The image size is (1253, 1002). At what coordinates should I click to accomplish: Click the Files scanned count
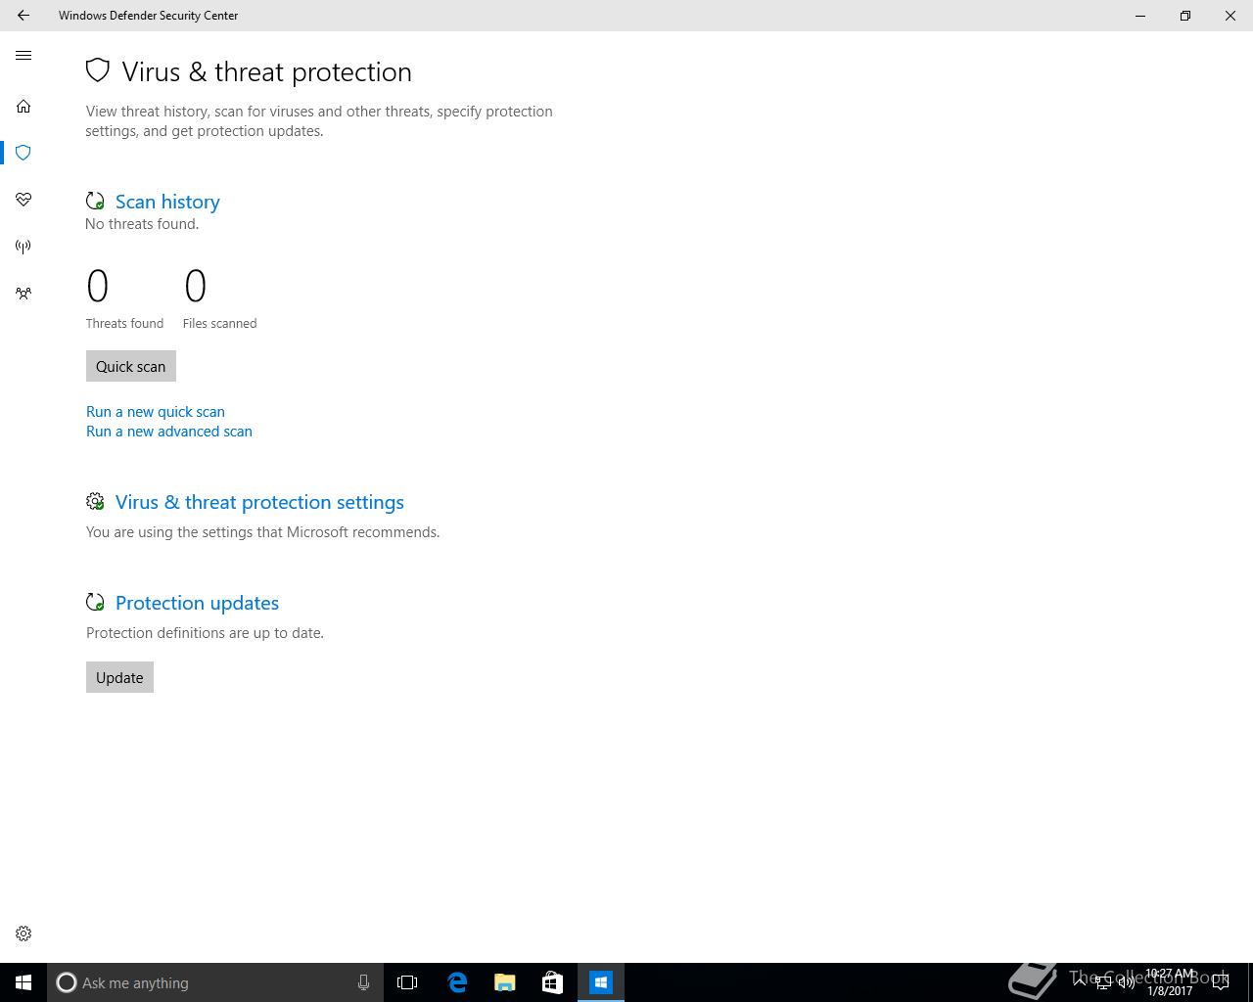[x=195, y=287]
